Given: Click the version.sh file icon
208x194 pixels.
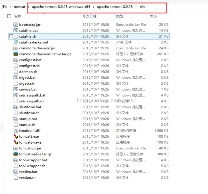Looking at the screenshot, I should [x=16, y=178].
